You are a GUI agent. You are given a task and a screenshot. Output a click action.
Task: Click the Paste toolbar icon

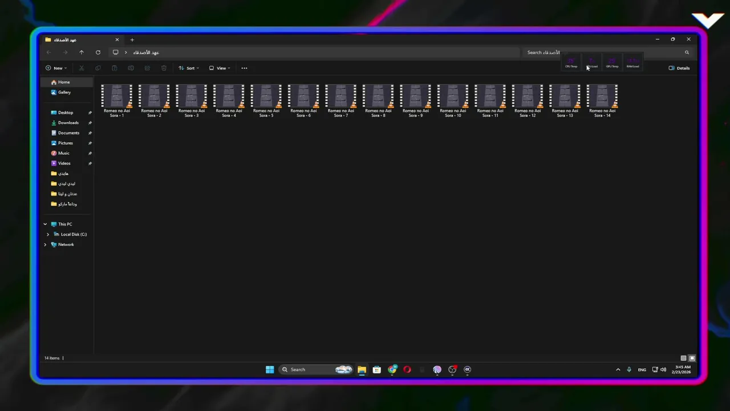(x=115, y=68)
